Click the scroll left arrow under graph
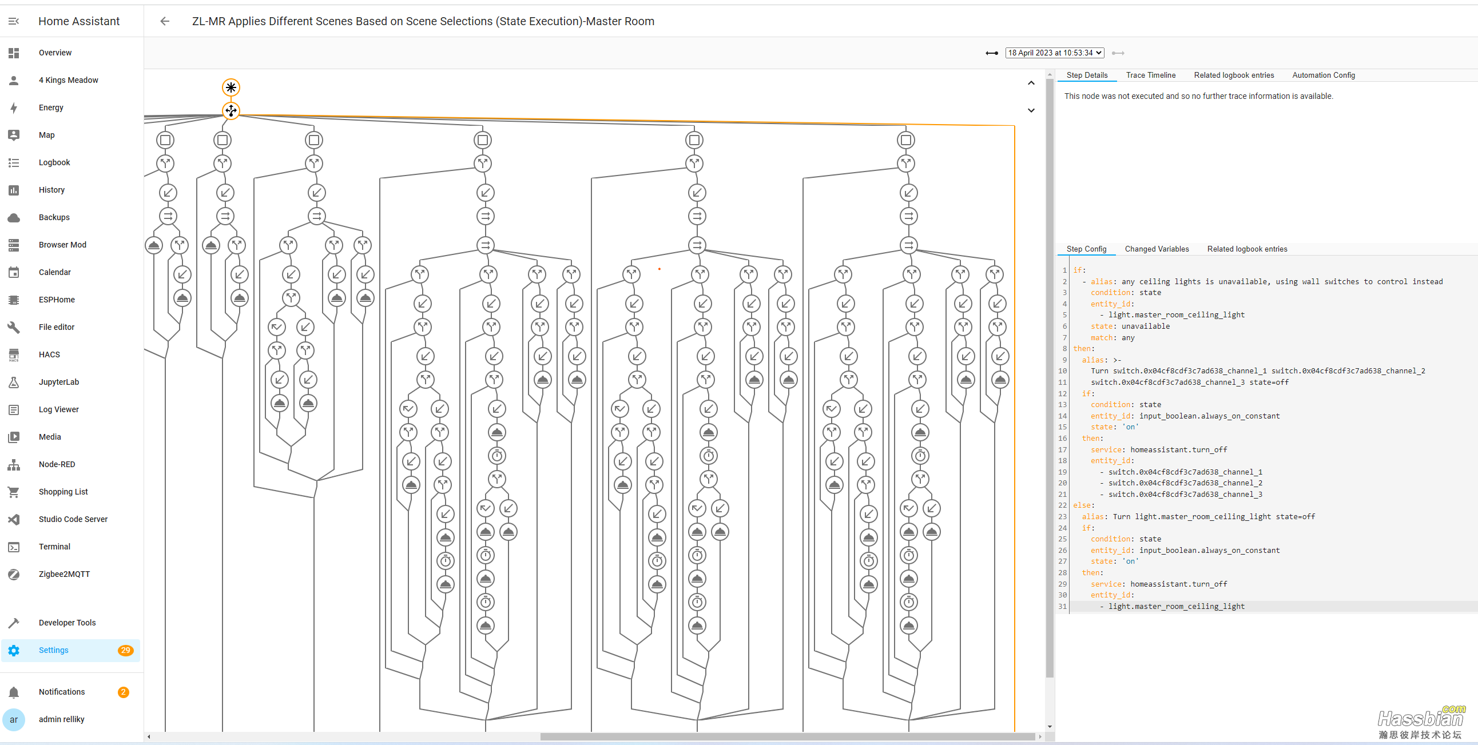Image resolution: width=1478 pixels, height=745 pixels. [149, 736]
